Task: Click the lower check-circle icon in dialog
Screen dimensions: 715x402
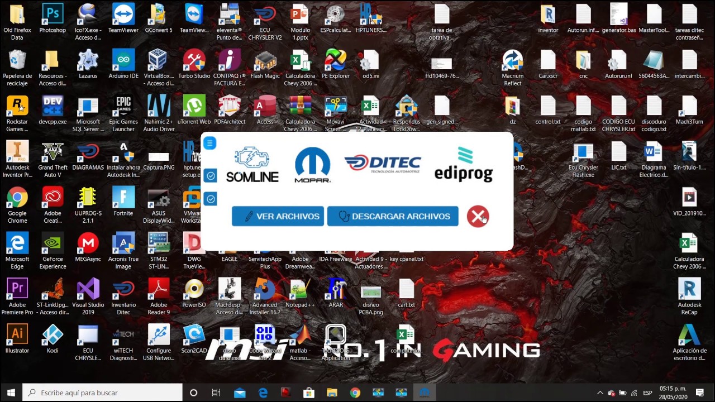Action: coord(210,199)
